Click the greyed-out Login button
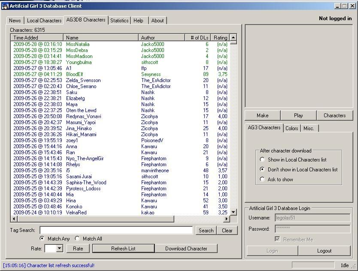Viewport: 358px width, 271px height. (x=272, y=251)
